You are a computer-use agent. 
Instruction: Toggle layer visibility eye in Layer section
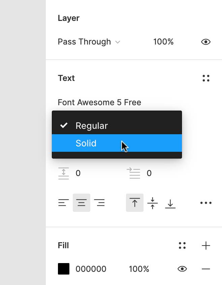pyautogui.click(x=207, y=41)
